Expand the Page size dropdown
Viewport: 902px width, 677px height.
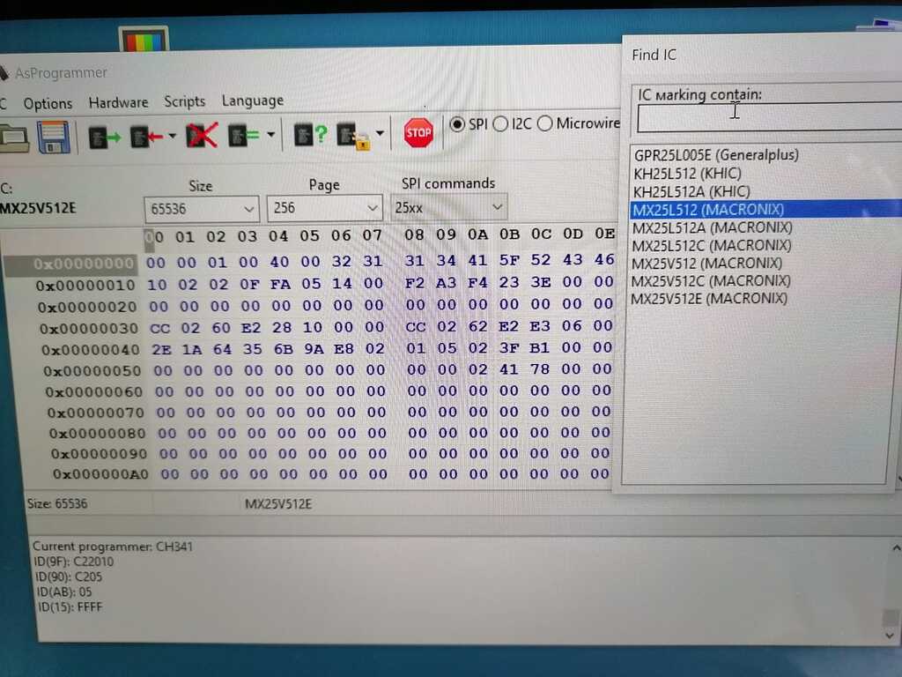(x=374, y=206)
